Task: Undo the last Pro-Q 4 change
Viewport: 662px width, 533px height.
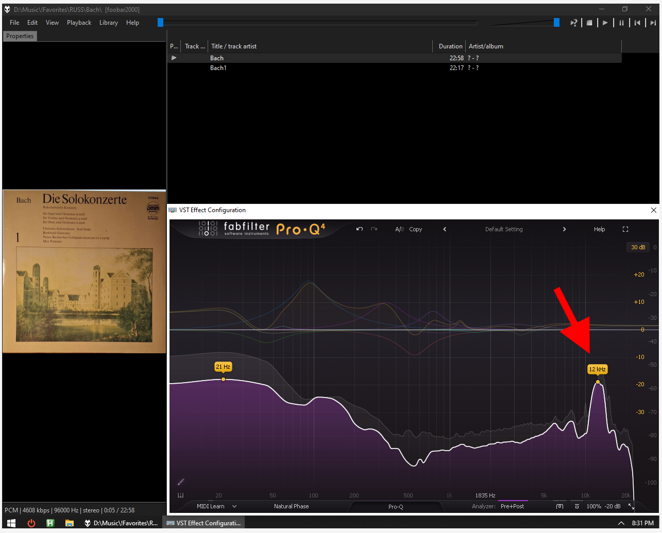Action: click(360, 229)
